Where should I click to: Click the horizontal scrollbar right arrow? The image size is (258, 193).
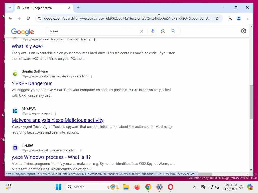point(247,174)
